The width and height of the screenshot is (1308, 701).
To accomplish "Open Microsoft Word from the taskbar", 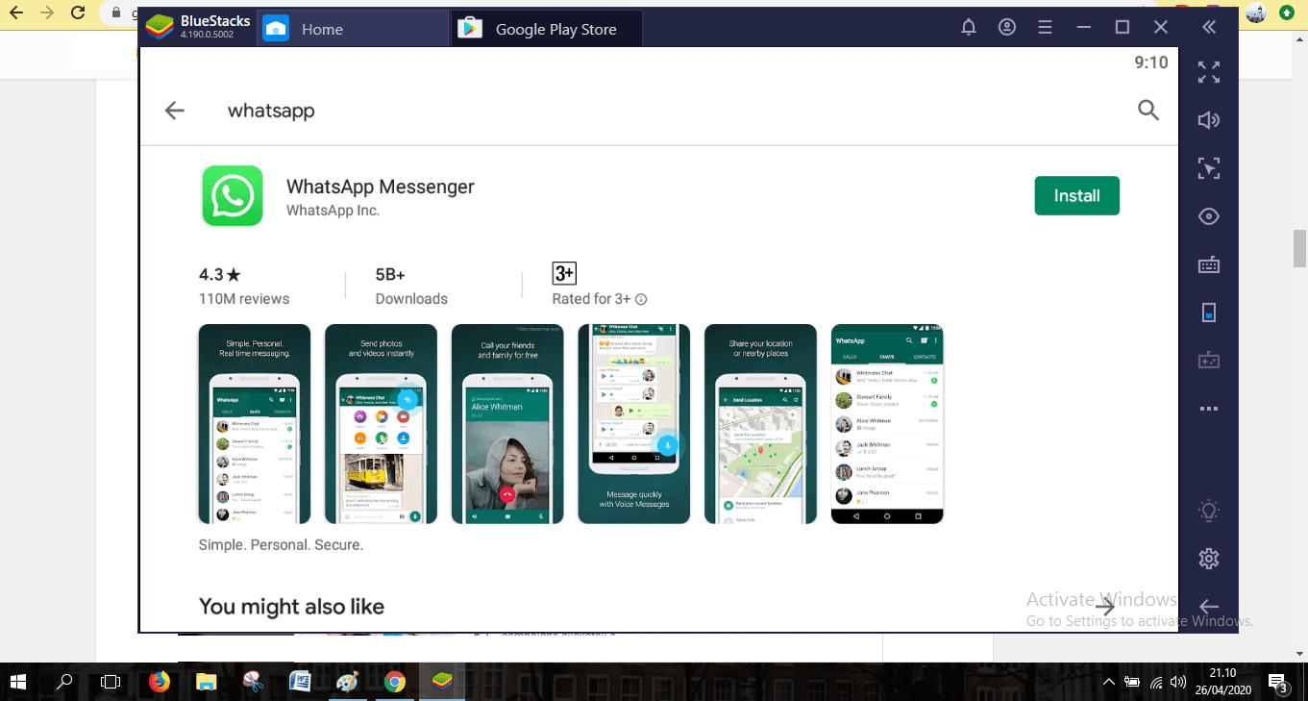I will [x=300, y=682].
